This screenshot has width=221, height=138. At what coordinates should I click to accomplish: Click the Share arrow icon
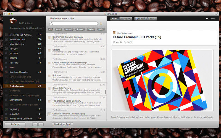(207, 18)
